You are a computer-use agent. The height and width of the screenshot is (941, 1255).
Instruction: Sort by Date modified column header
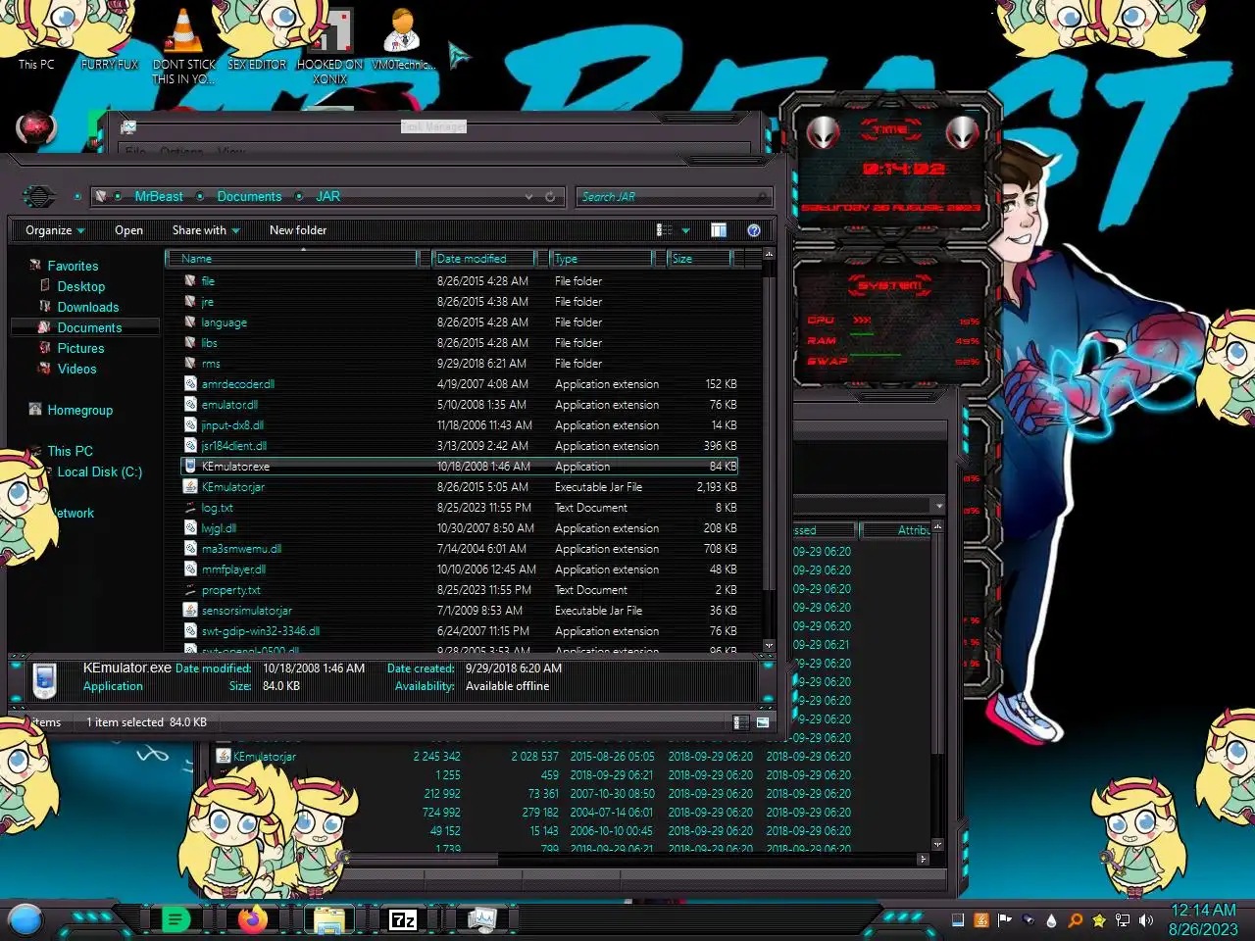click(483, 259)
